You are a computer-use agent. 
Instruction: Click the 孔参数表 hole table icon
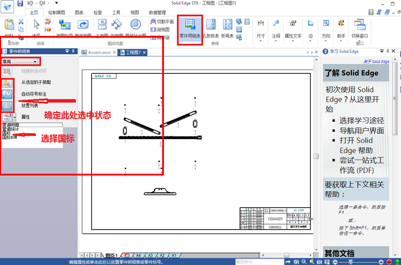click(211, 28)
